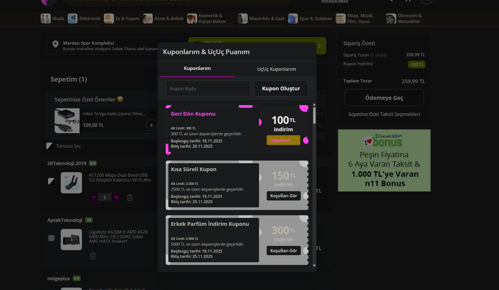Decrease quantity of AC1200 Wi-Fi adapter
Image resolution: width=499 pixels, height=290 pixels.
coord(94,197)
